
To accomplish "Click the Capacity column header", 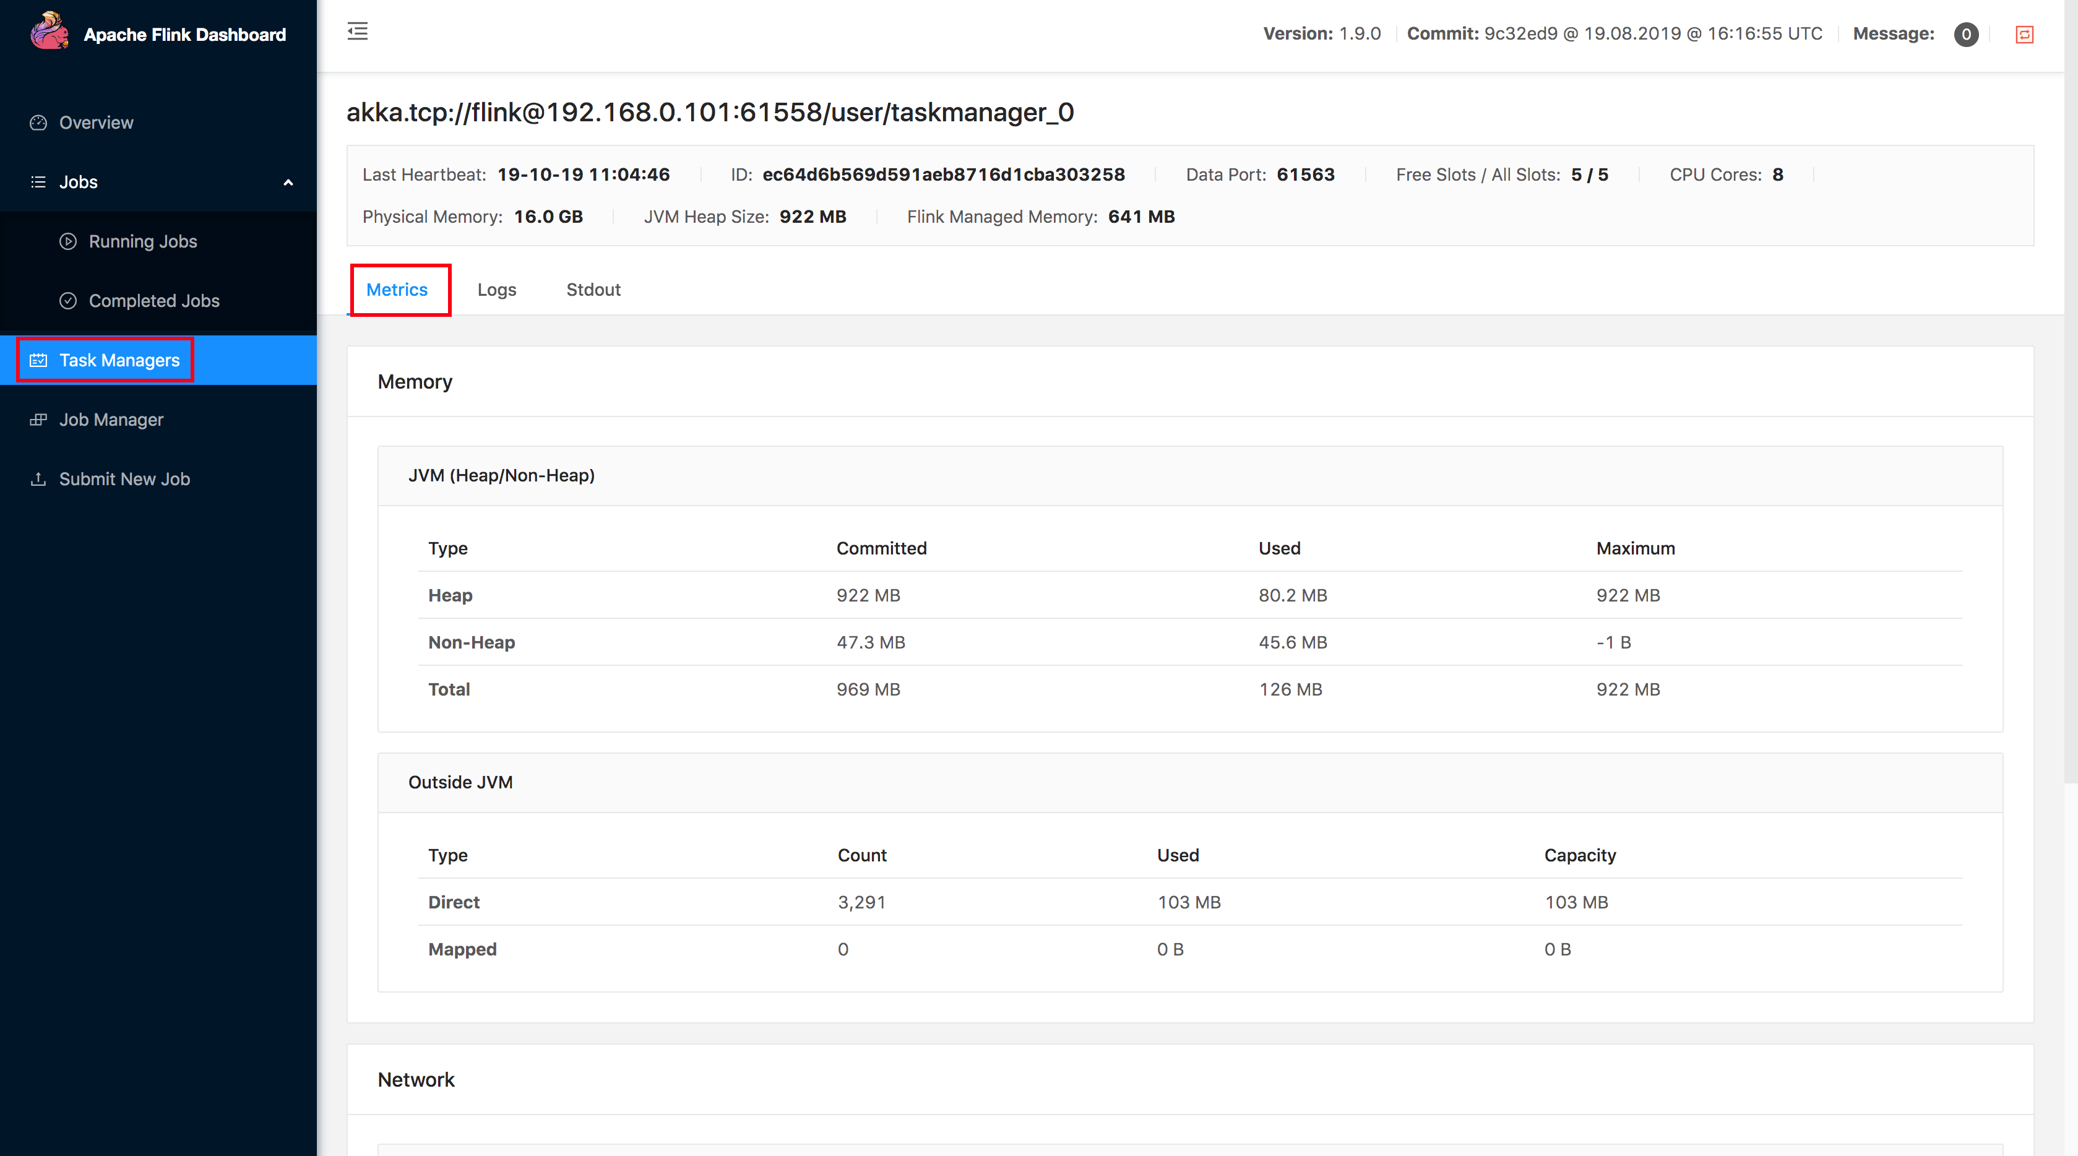I will (x=1580, y=855).
